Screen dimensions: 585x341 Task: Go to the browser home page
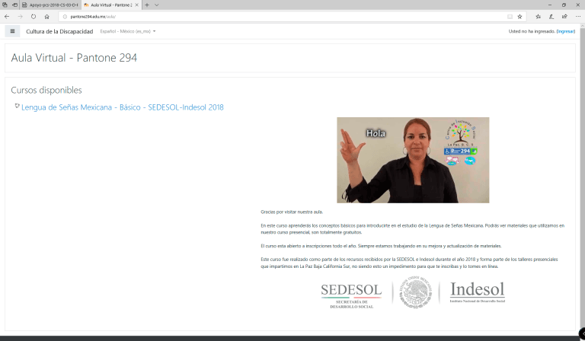point(46,16)
